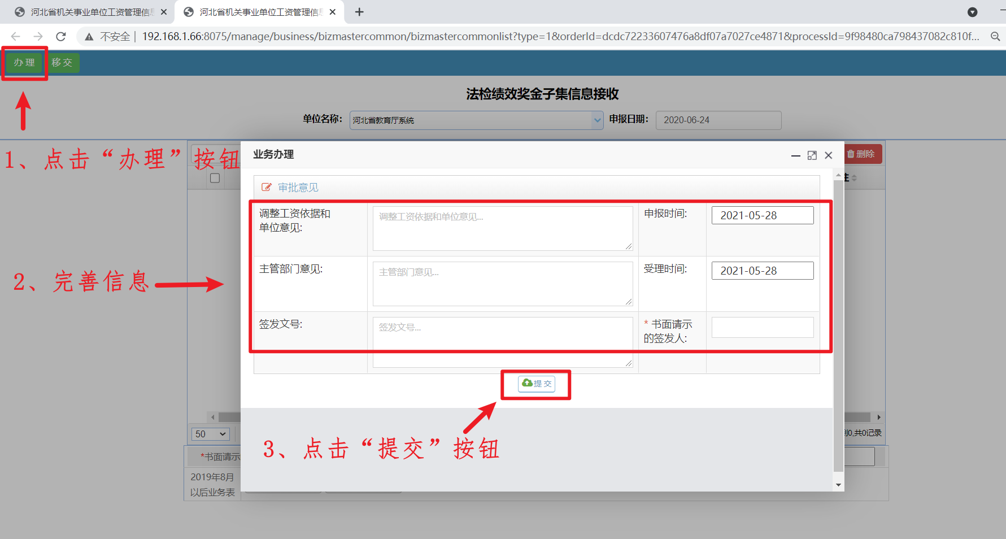Click the table horizontal scroll left arrow
The height and width of the screenshot is (539, 1006).
213,417
